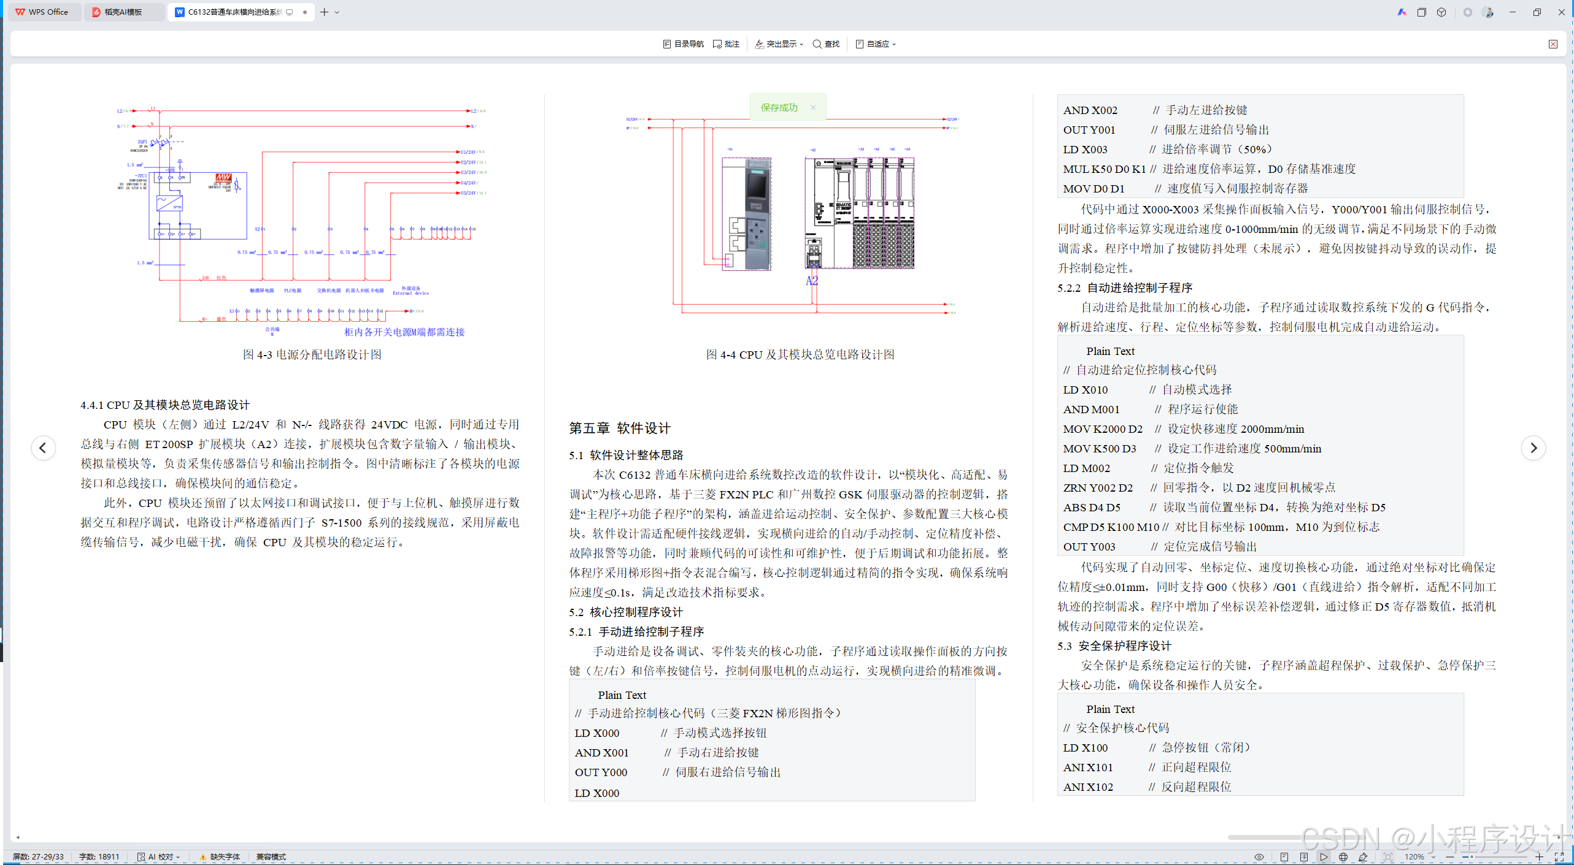Image resolution: width=1574 pixels, height=865 pixels.
Task: Go to previous page with left arrow
Action: tap(43, 448)
